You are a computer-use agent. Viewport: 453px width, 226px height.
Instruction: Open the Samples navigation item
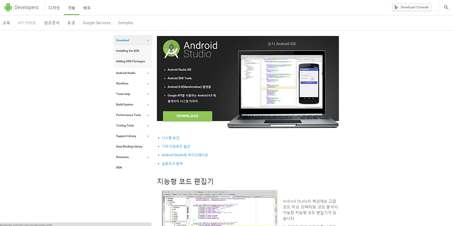pyautogui.click(x=125, y=23)
